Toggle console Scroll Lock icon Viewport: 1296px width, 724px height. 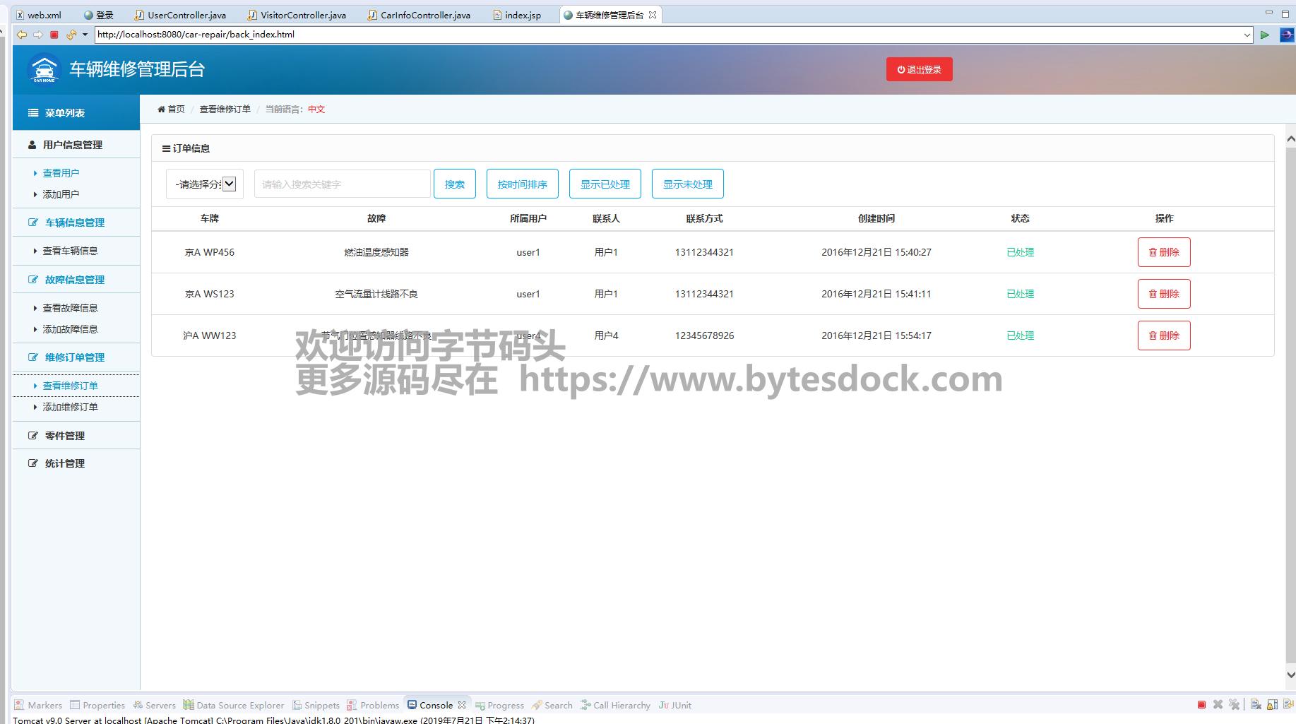tap(1272, 705)
